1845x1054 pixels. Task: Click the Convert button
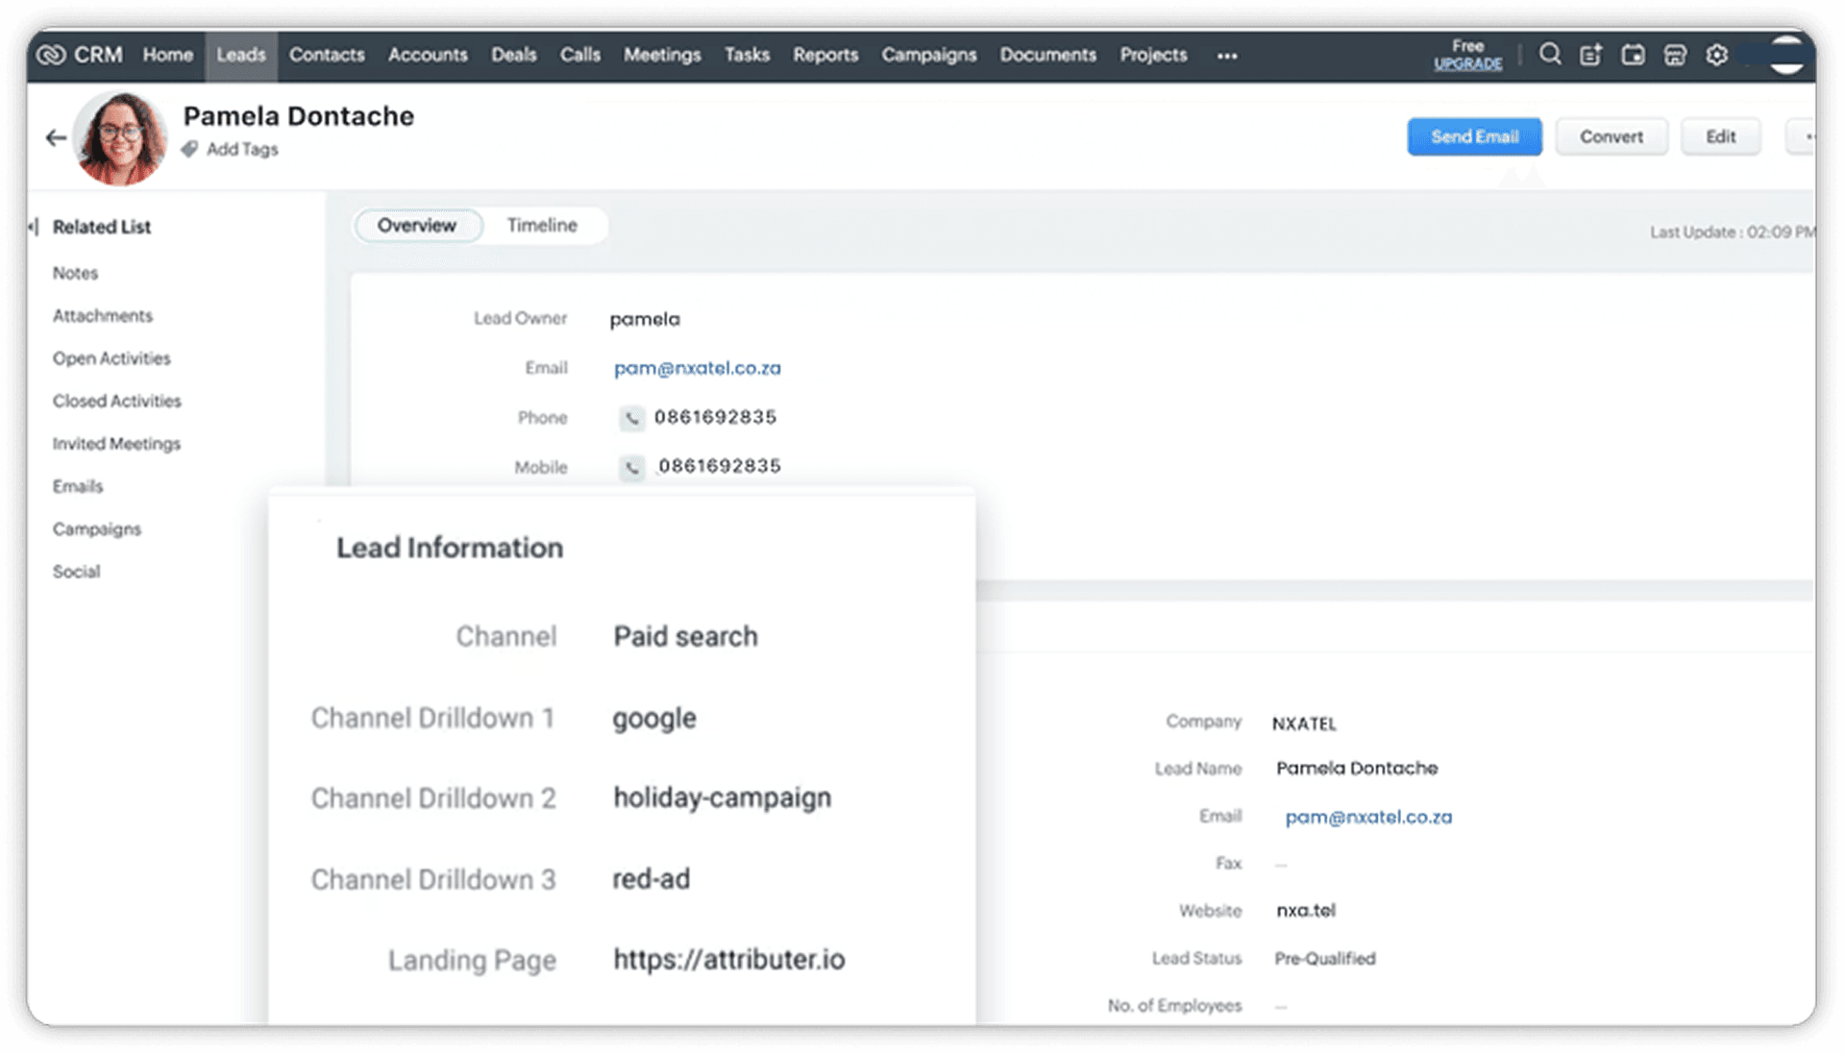(x=1611, y=136)
